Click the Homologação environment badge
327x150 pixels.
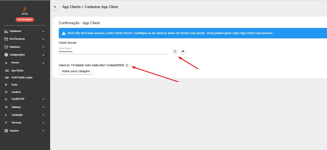coord(25,19)
